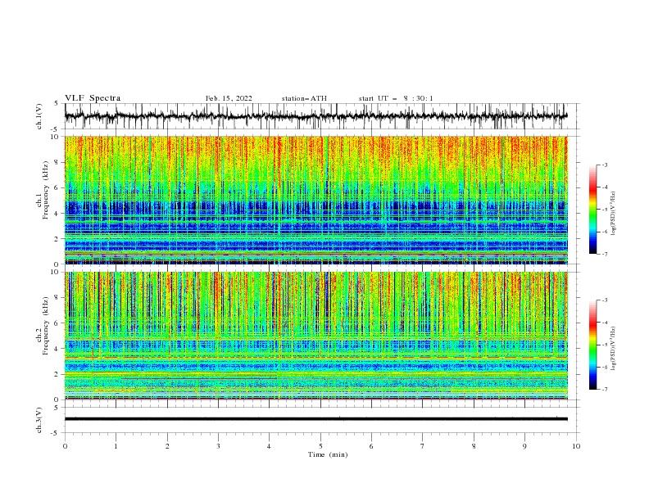The image size is (649, 501).
Task: Click the time axis tick label "2"
Action: pos(167,446)
